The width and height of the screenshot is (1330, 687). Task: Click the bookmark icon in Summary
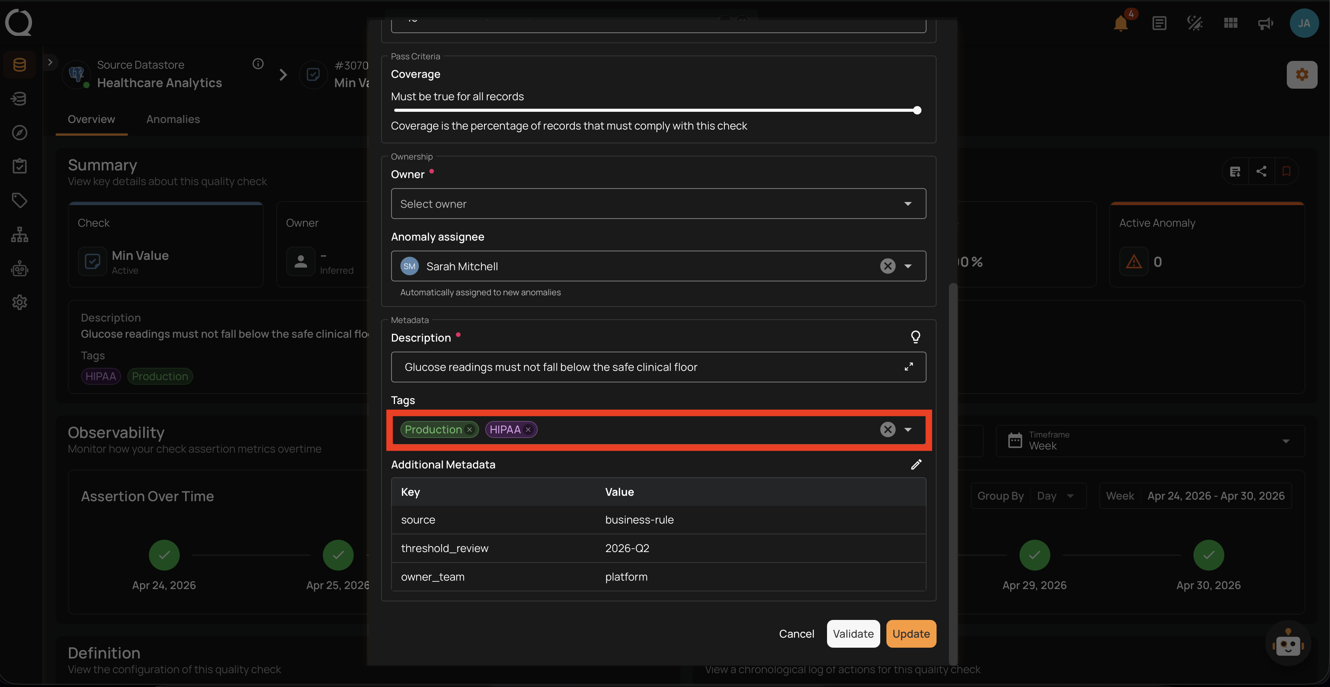(1286, 171)
